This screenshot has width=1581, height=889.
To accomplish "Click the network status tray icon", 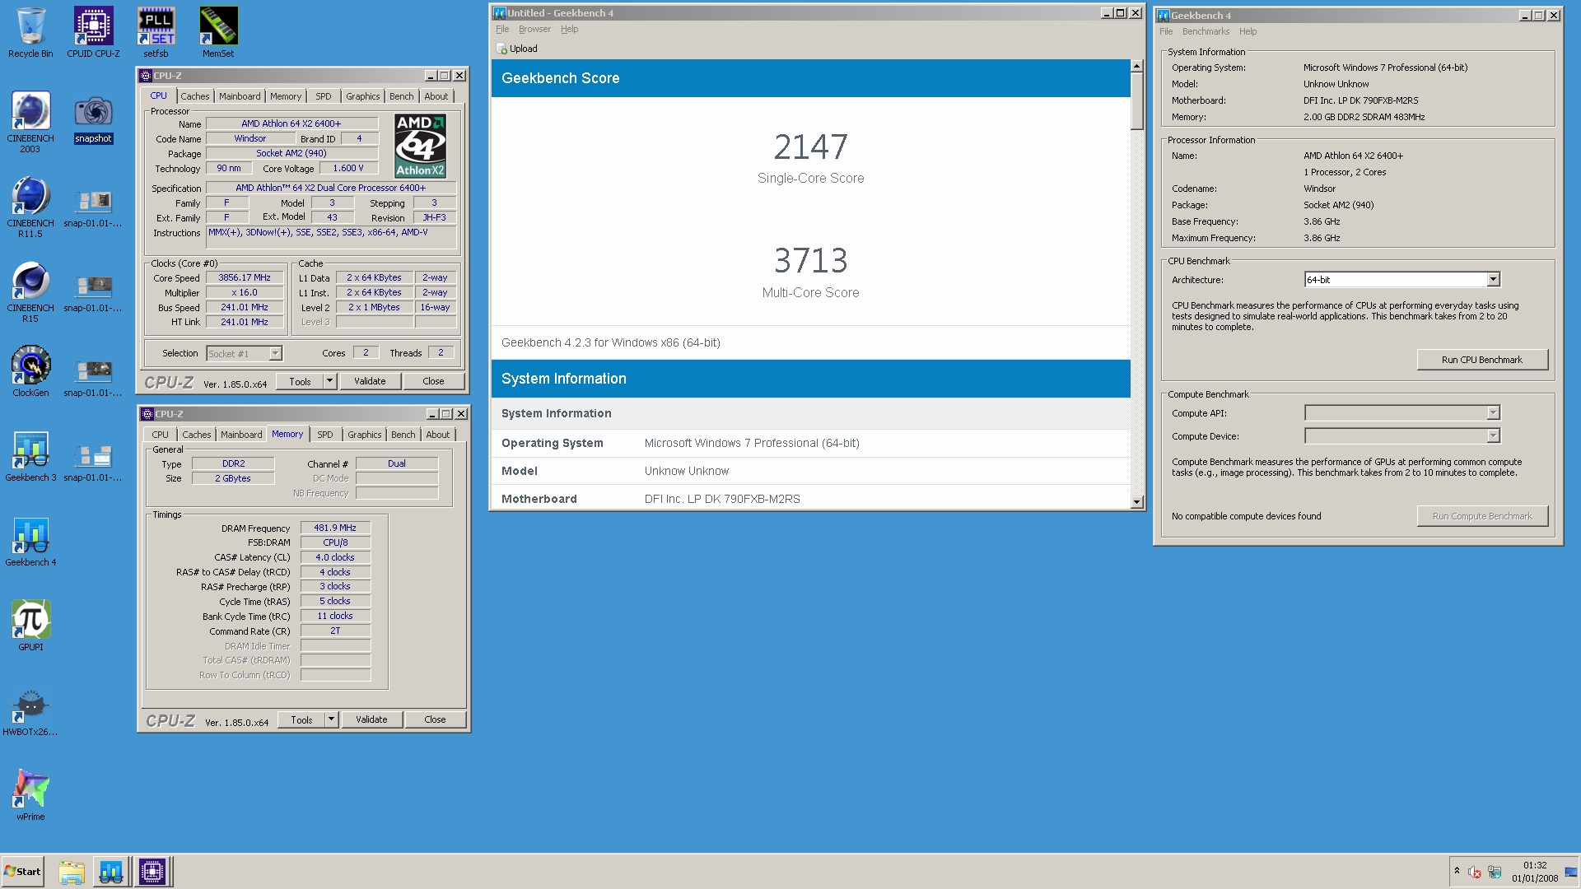I will (x=1495, y=872).
